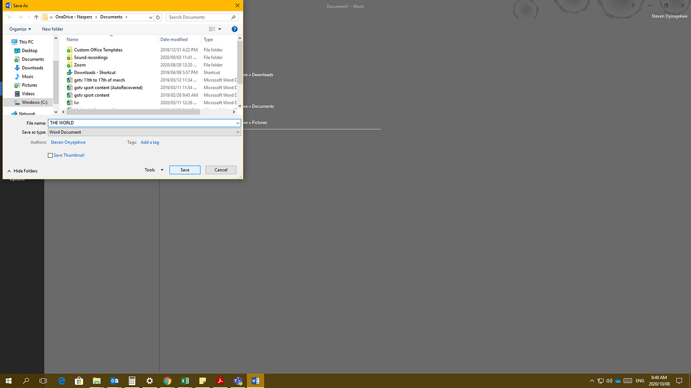Select Downloads in the navigation pane

(32, 68)
